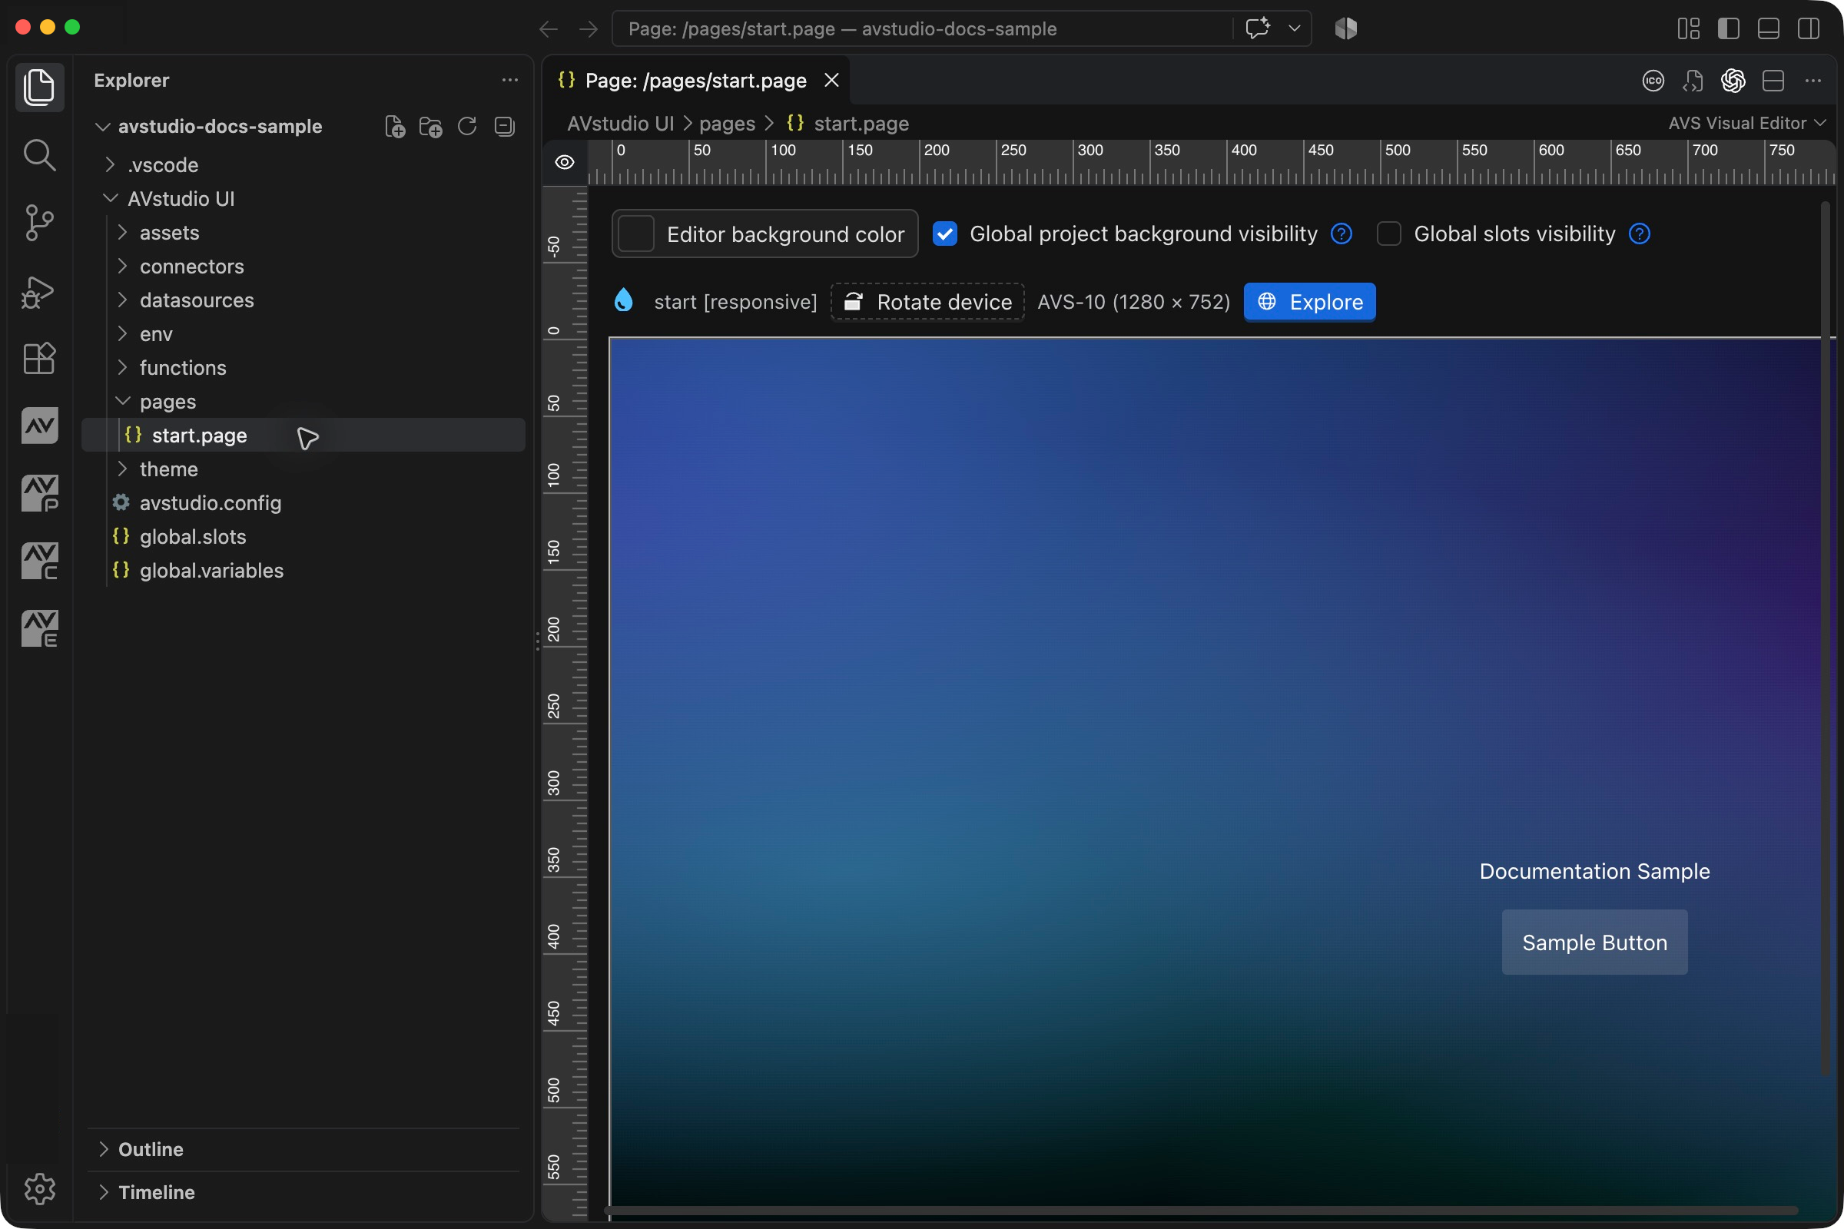Image resolution: width=1844 pixels, height=1229 pixels.
Task: Click the Sample Button on canvas
Action: (x=1594, y=942)
